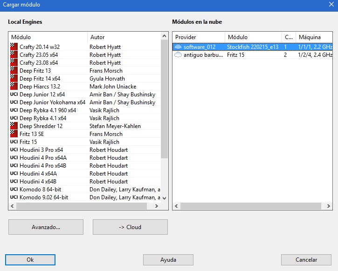Click local engines scroll up arrow
Viewport: 338px width, 271px height.
(x=164, y=36)
